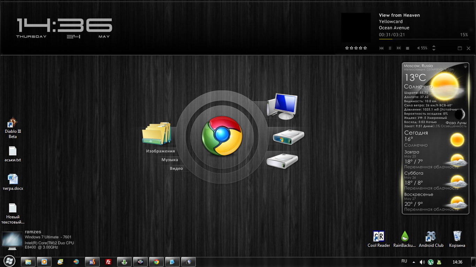Open the Diablo III Beta shortcut

click(13, 124)
